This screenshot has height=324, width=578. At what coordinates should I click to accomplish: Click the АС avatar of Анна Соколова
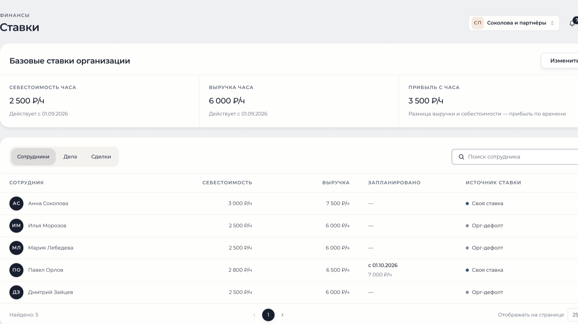pos(16,203)
